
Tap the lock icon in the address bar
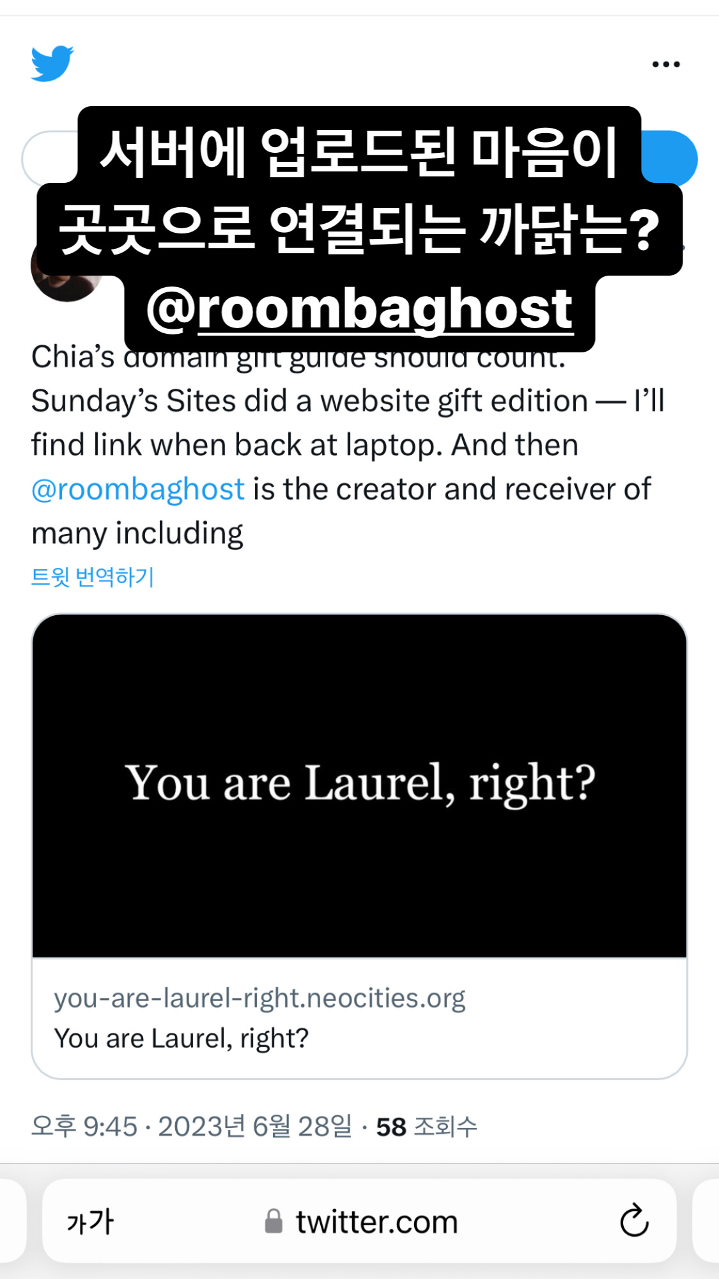[274, 1221]
